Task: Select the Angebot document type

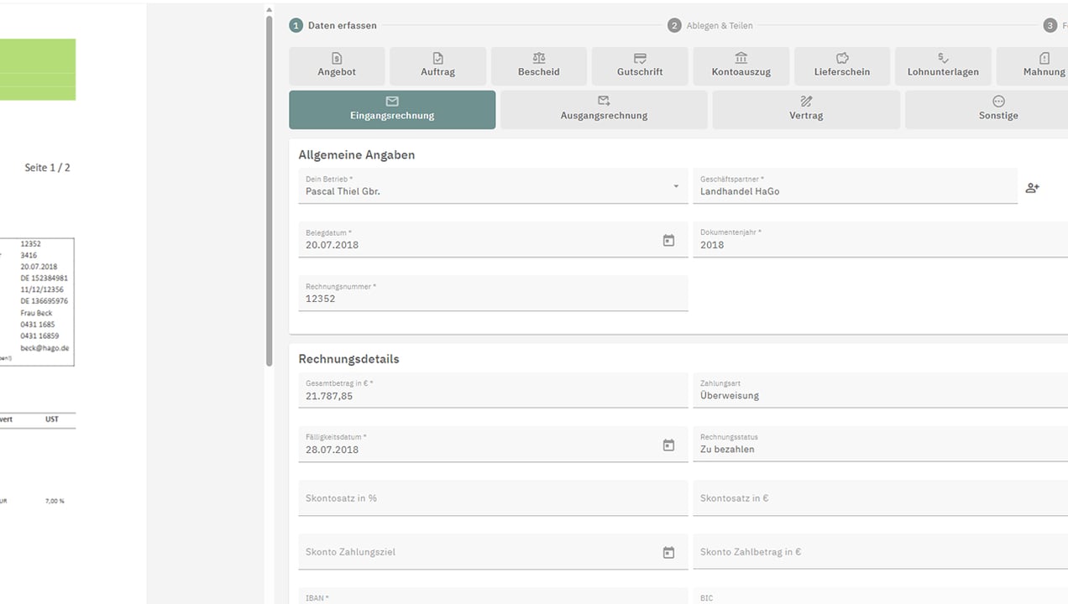Action: 337,65
